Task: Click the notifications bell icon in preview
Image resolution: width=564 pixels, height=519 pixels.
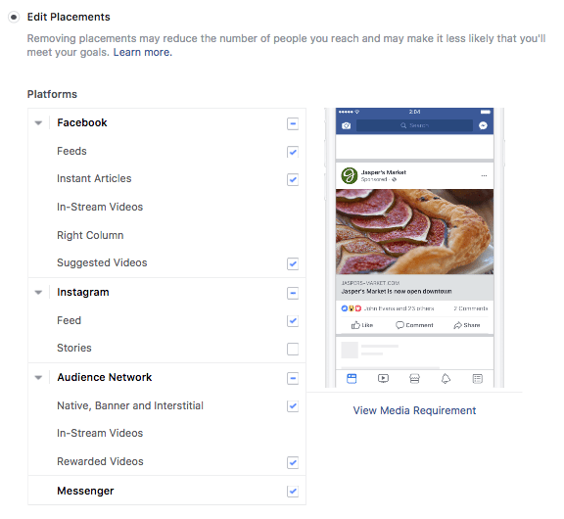Action: (446, 378)
